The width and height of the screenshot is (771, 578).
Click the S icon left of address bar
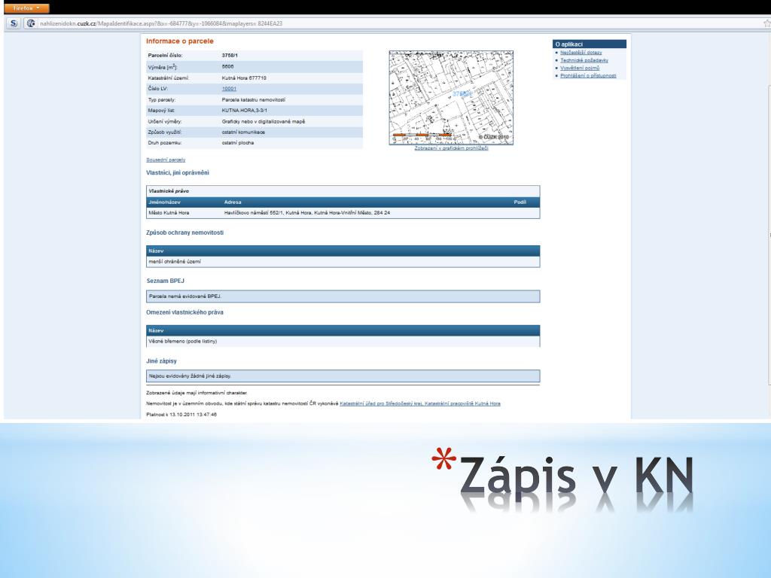click(x=14, y=23)
